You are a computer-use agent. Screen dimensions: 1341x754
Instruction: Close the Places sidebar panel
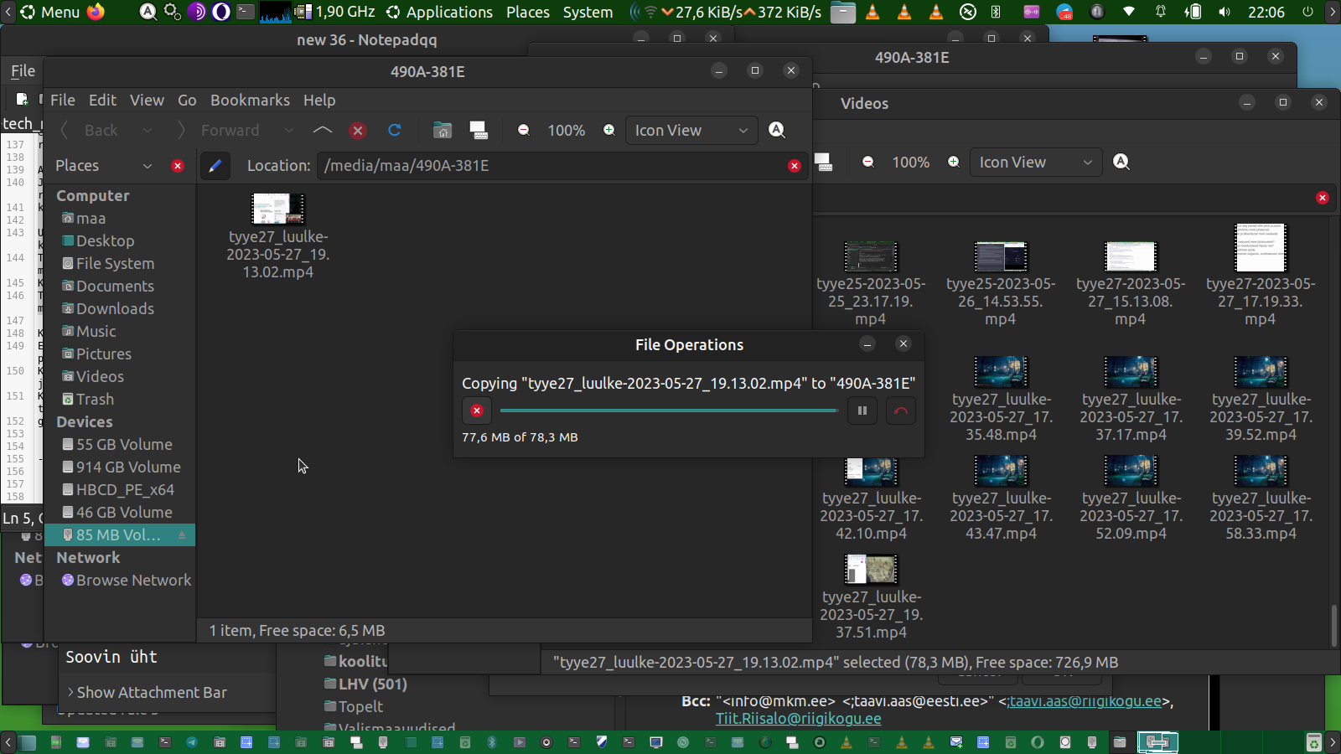tap(178, 166)
